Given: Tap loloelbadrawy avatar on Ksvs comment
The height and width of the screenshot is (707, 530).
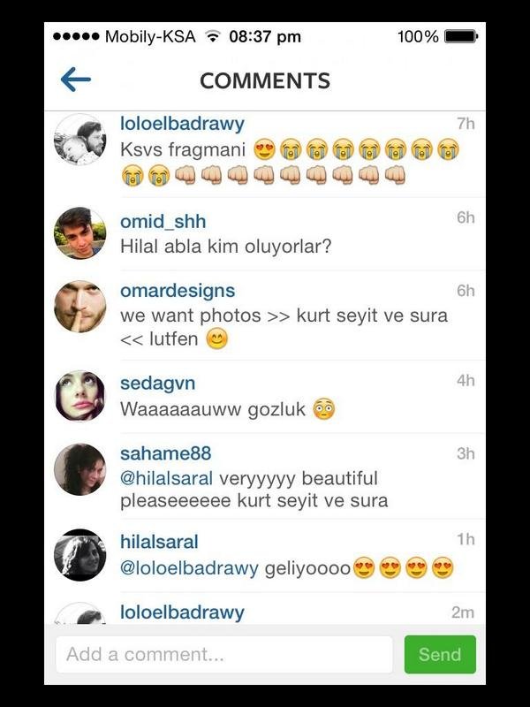Looking at the screenshot, I should 80,140.
